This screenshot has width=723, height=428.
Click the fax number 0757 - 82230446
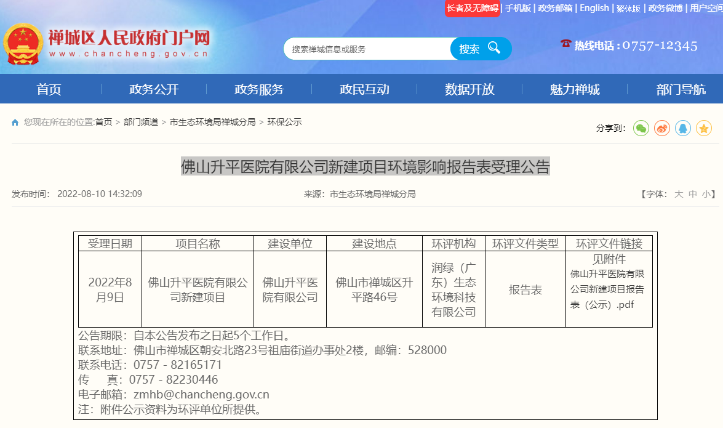[174, 379]
